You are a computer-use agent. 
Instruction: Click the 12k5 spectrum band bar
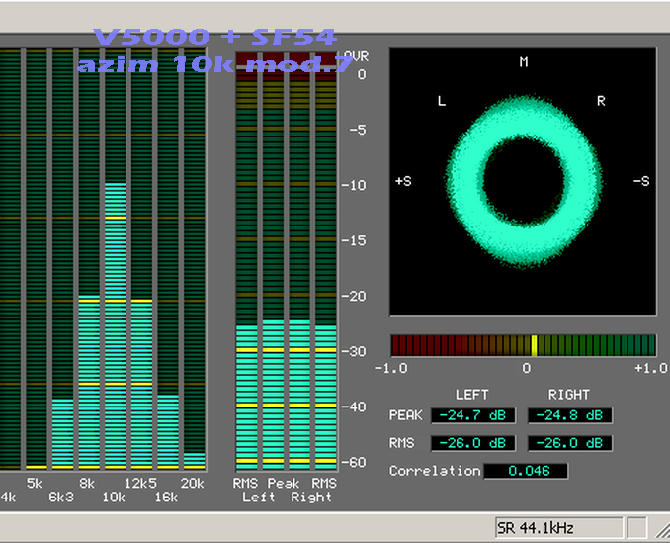point(142,384)
